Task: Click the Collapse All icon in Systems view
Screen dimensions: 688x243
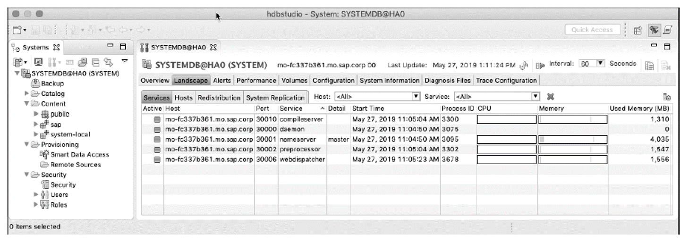Action: (x=95, y=62)
